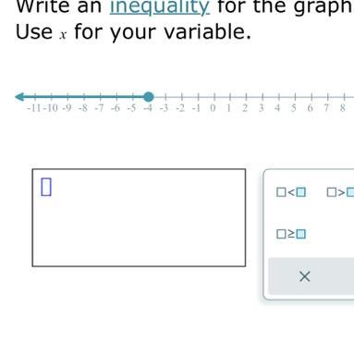
Task: Click the 7 label on the number line
Action: pyautogui.click(x=326, y=108)
